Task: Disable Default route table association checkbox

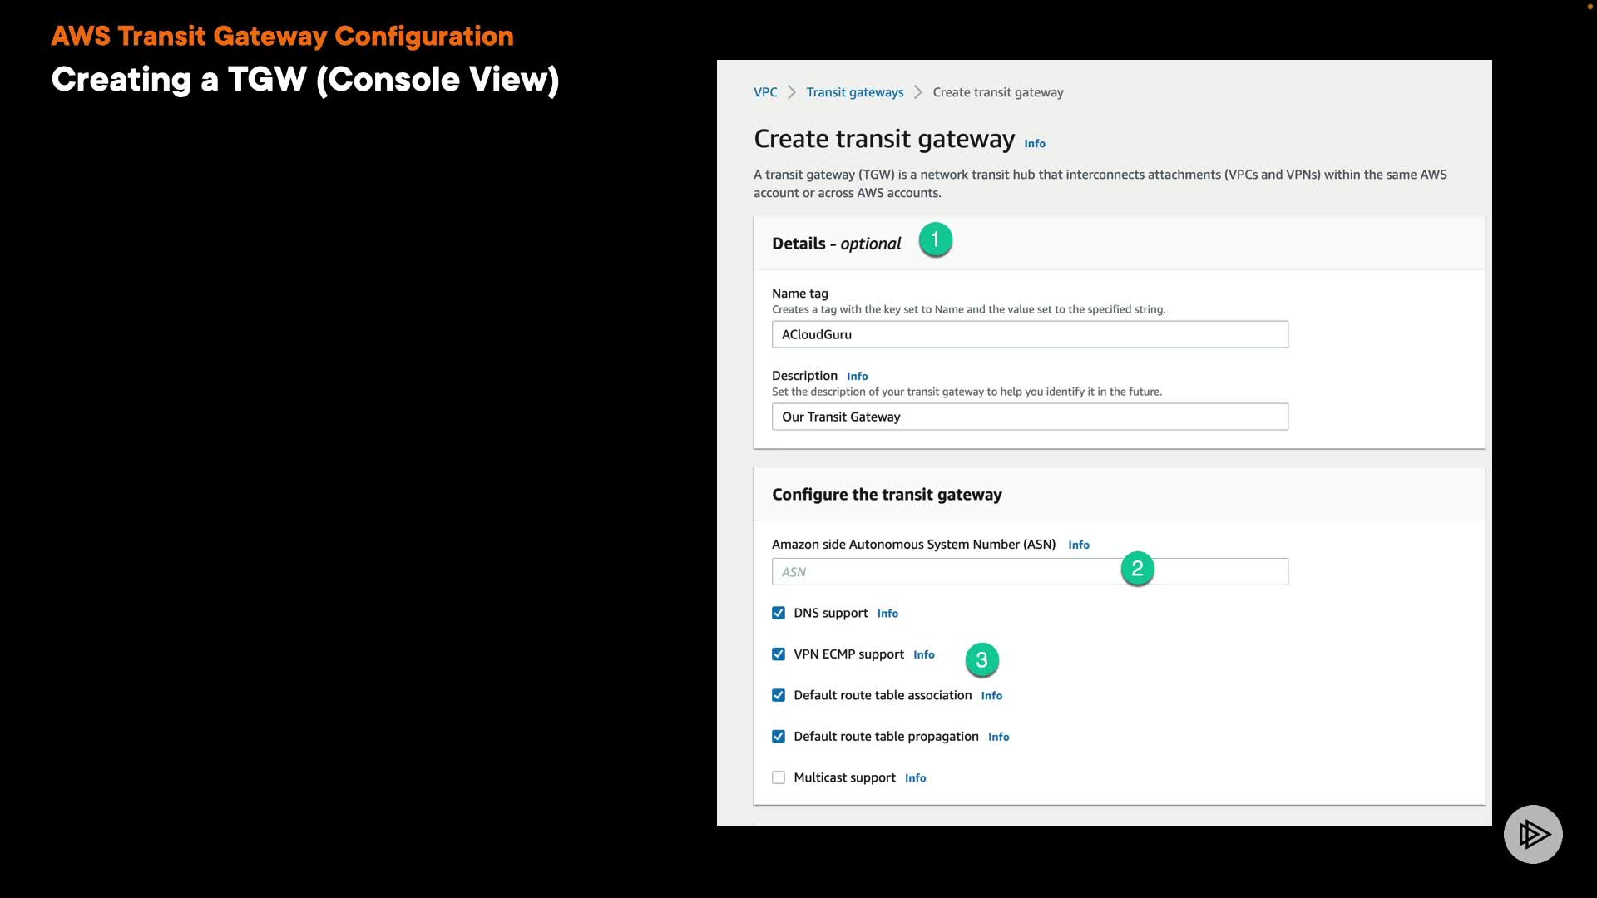Action: pos(779,696)
